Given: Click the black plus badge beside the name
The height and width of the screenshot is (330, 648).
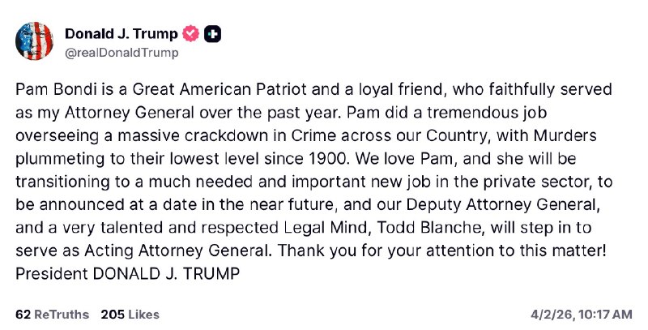Looking at the screenshot, I should (213, 34).
